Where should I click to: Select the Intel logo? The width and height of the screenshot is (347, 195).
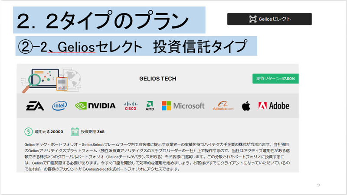tap(59, 106)
